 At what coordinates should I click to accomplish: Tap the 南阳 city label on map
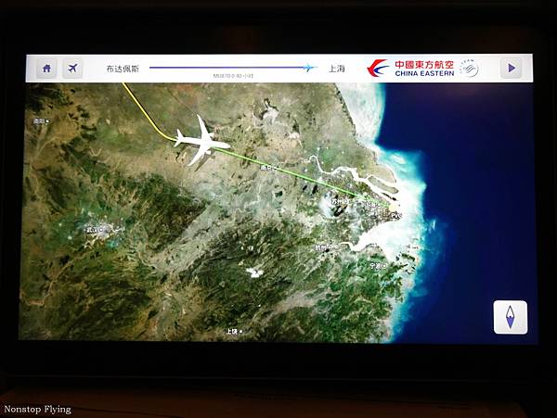pyautogui.click(x=41, y=121)
